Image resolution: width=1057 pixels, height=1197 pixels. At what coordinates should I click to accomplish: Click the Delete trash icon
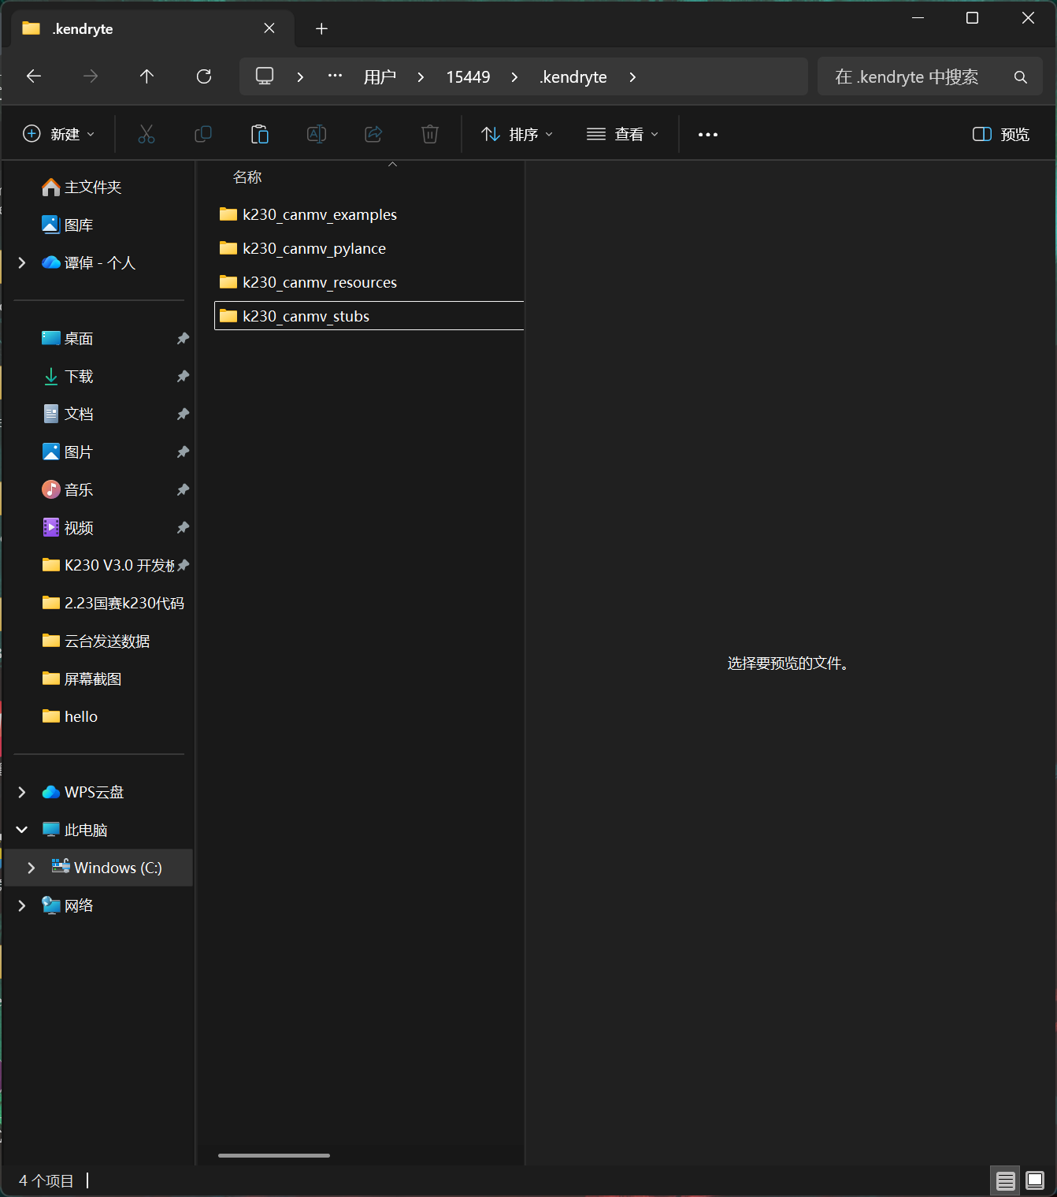click(x=430, y=134)
